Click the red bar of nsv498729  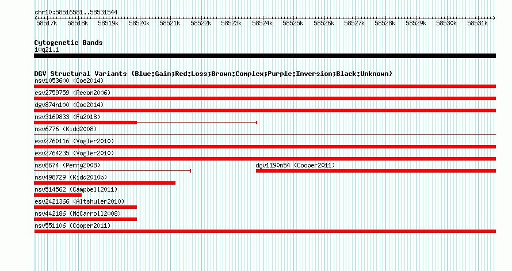[105, 183]
